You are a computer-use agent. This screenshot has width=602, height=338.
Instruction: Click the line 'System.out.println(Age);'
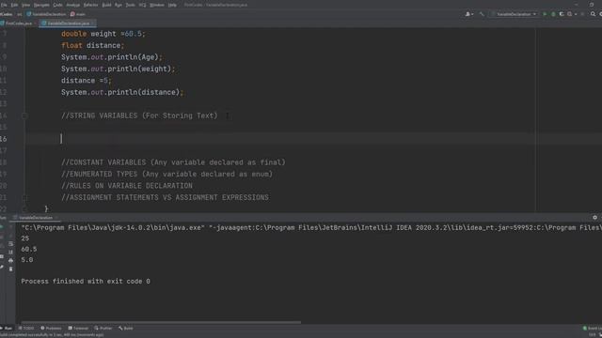click(112, 57)
